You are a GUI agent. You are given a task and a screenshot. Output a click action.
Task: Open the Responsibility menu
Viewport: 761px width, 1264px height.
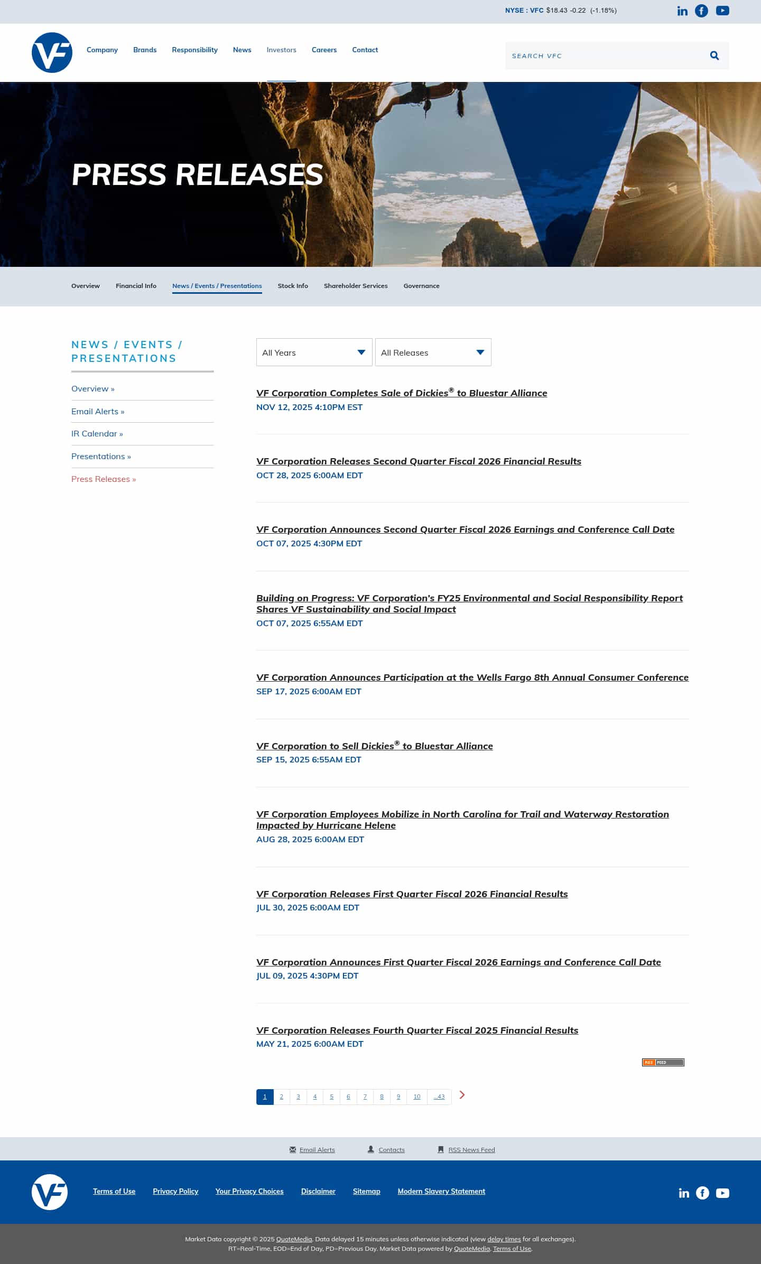(x=194, y=50)
